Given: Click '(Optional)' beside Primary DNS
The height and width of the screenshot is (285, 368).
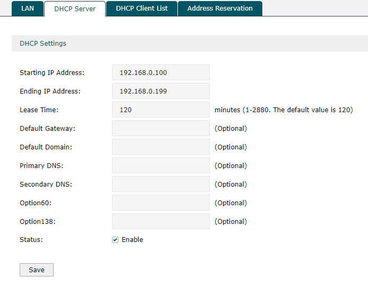Looking at the screenshot, I should (230, 166).
